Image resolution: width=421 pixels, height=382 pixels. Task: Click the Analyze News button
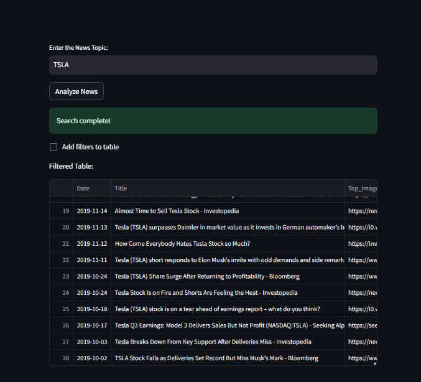pyautogui.click(x=76, y=91)
